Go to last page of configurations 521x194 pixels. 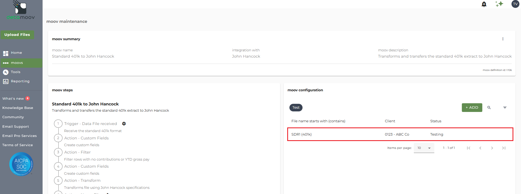tap(504, 148)
